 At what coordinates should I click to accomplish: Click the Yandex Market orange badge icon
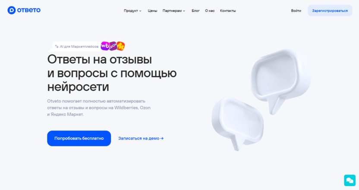tap(121, 46)
